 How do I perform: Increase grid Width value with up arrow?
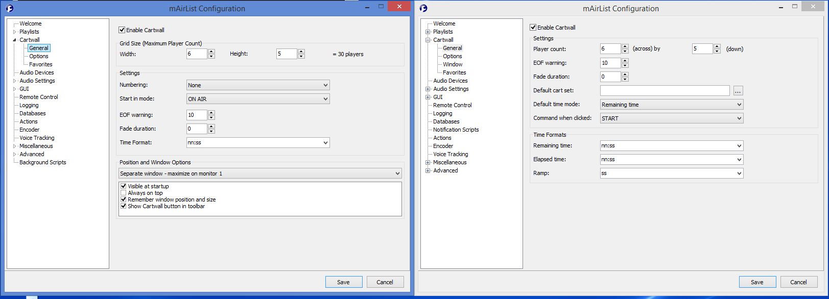coord(211,52)
